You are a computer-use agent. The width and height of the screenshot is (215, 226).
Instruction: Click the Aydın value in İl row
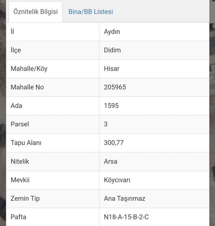click(x=112, y=32)
